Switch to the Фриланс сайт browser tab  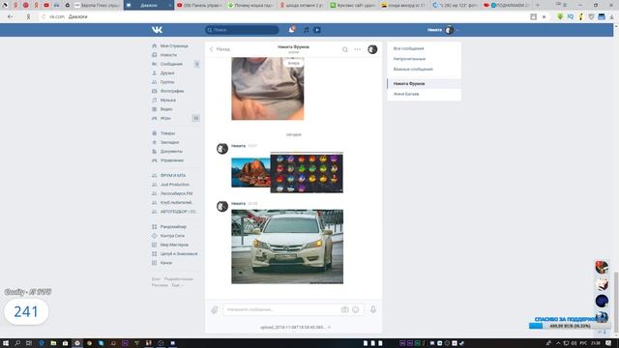(x=352, y=5)
